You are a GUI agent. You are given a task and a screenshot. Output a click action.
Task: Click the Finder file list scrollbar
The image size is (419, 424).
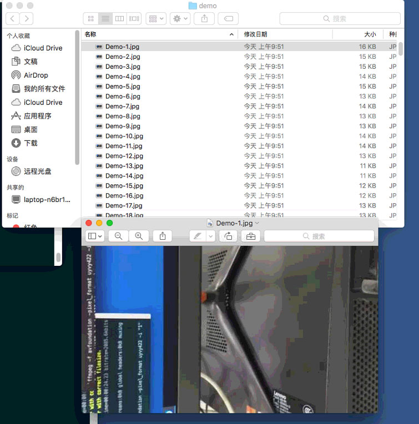tap(400, 49)
